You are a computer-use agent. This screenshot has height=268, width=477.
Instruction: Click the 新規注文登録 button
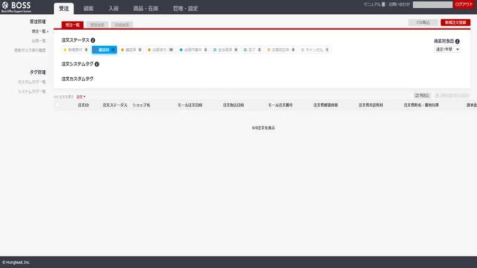(x=456, y=23)
